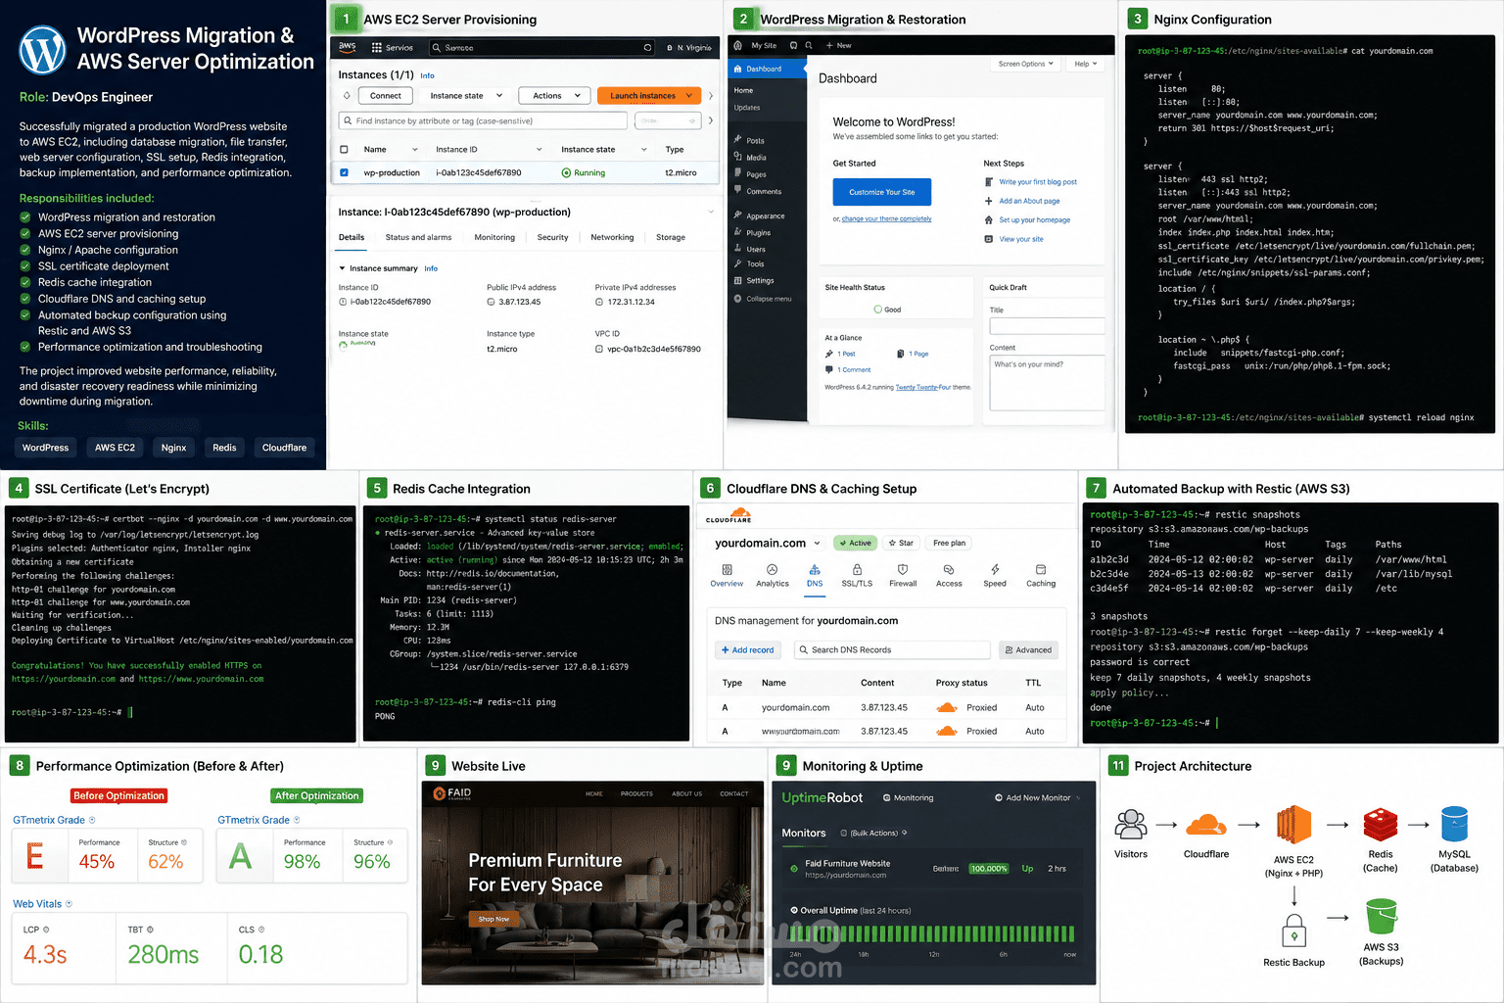Tick the select-all checkbox in the instances header
Screen dimensions: 1504x1003
pos(344,149)
